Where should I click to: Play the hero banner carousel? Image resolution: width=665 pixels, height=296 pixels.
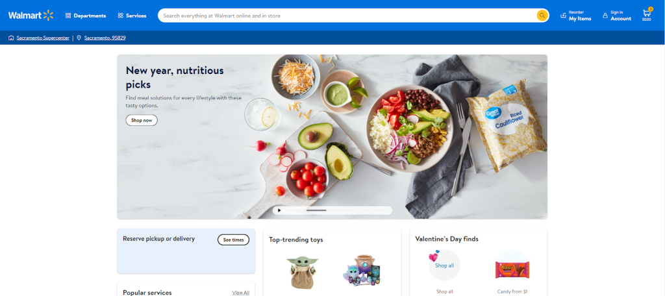click(279, 210)
